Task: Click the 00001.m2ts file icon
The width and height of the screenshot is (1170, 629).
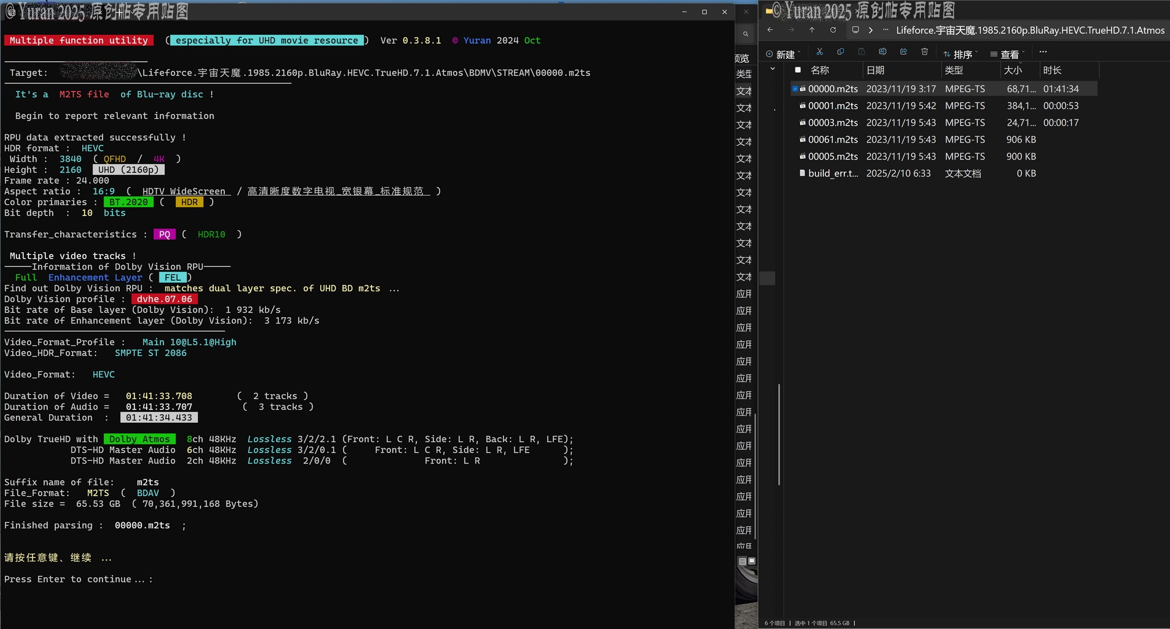Action: (x=803, y=105)
